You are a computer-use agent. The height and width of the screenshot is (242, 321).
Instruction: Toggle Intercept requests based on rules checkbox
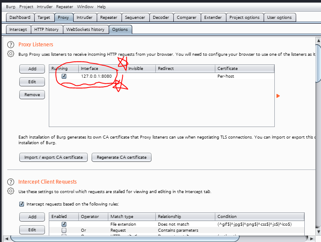click(x=21, y=204)
